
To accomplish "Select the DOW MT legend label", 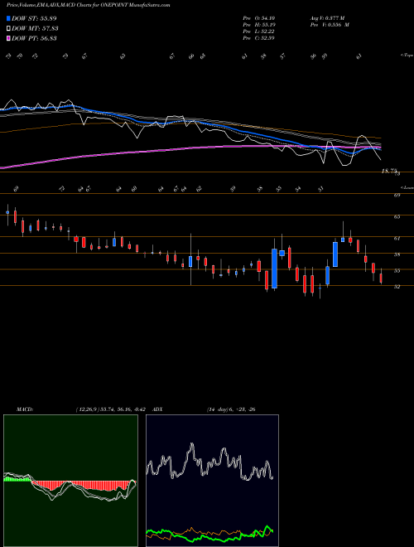I will pos(35,28).
